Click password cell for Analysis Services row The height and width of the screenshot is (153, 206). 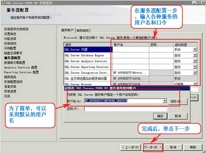click(161, 61)
